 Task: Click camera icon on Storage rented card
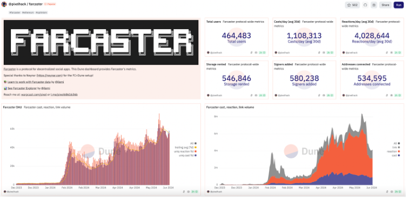[256, 96]
